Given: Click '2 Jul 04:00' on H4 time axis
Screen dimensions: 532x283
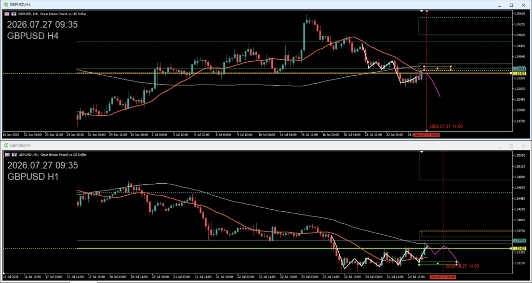Looking at the screenshot, I should click(160, 134).
